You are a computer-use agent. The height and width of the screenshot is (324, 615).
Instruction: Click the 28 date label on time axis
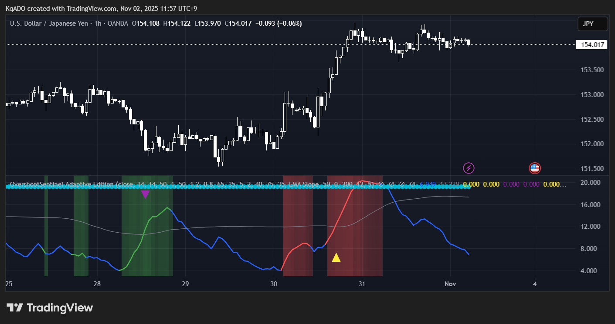click(x=97, y=284)
